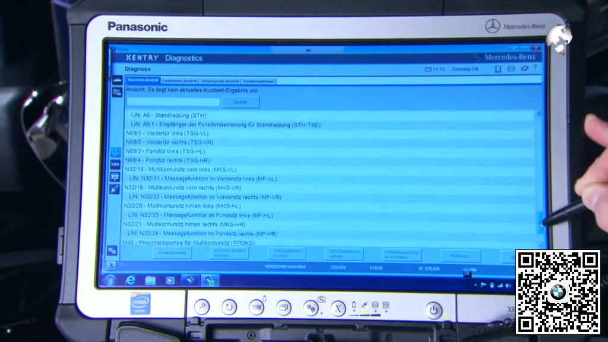Open the vehicle icon in XENTRY sidebar

pos(117,80)
